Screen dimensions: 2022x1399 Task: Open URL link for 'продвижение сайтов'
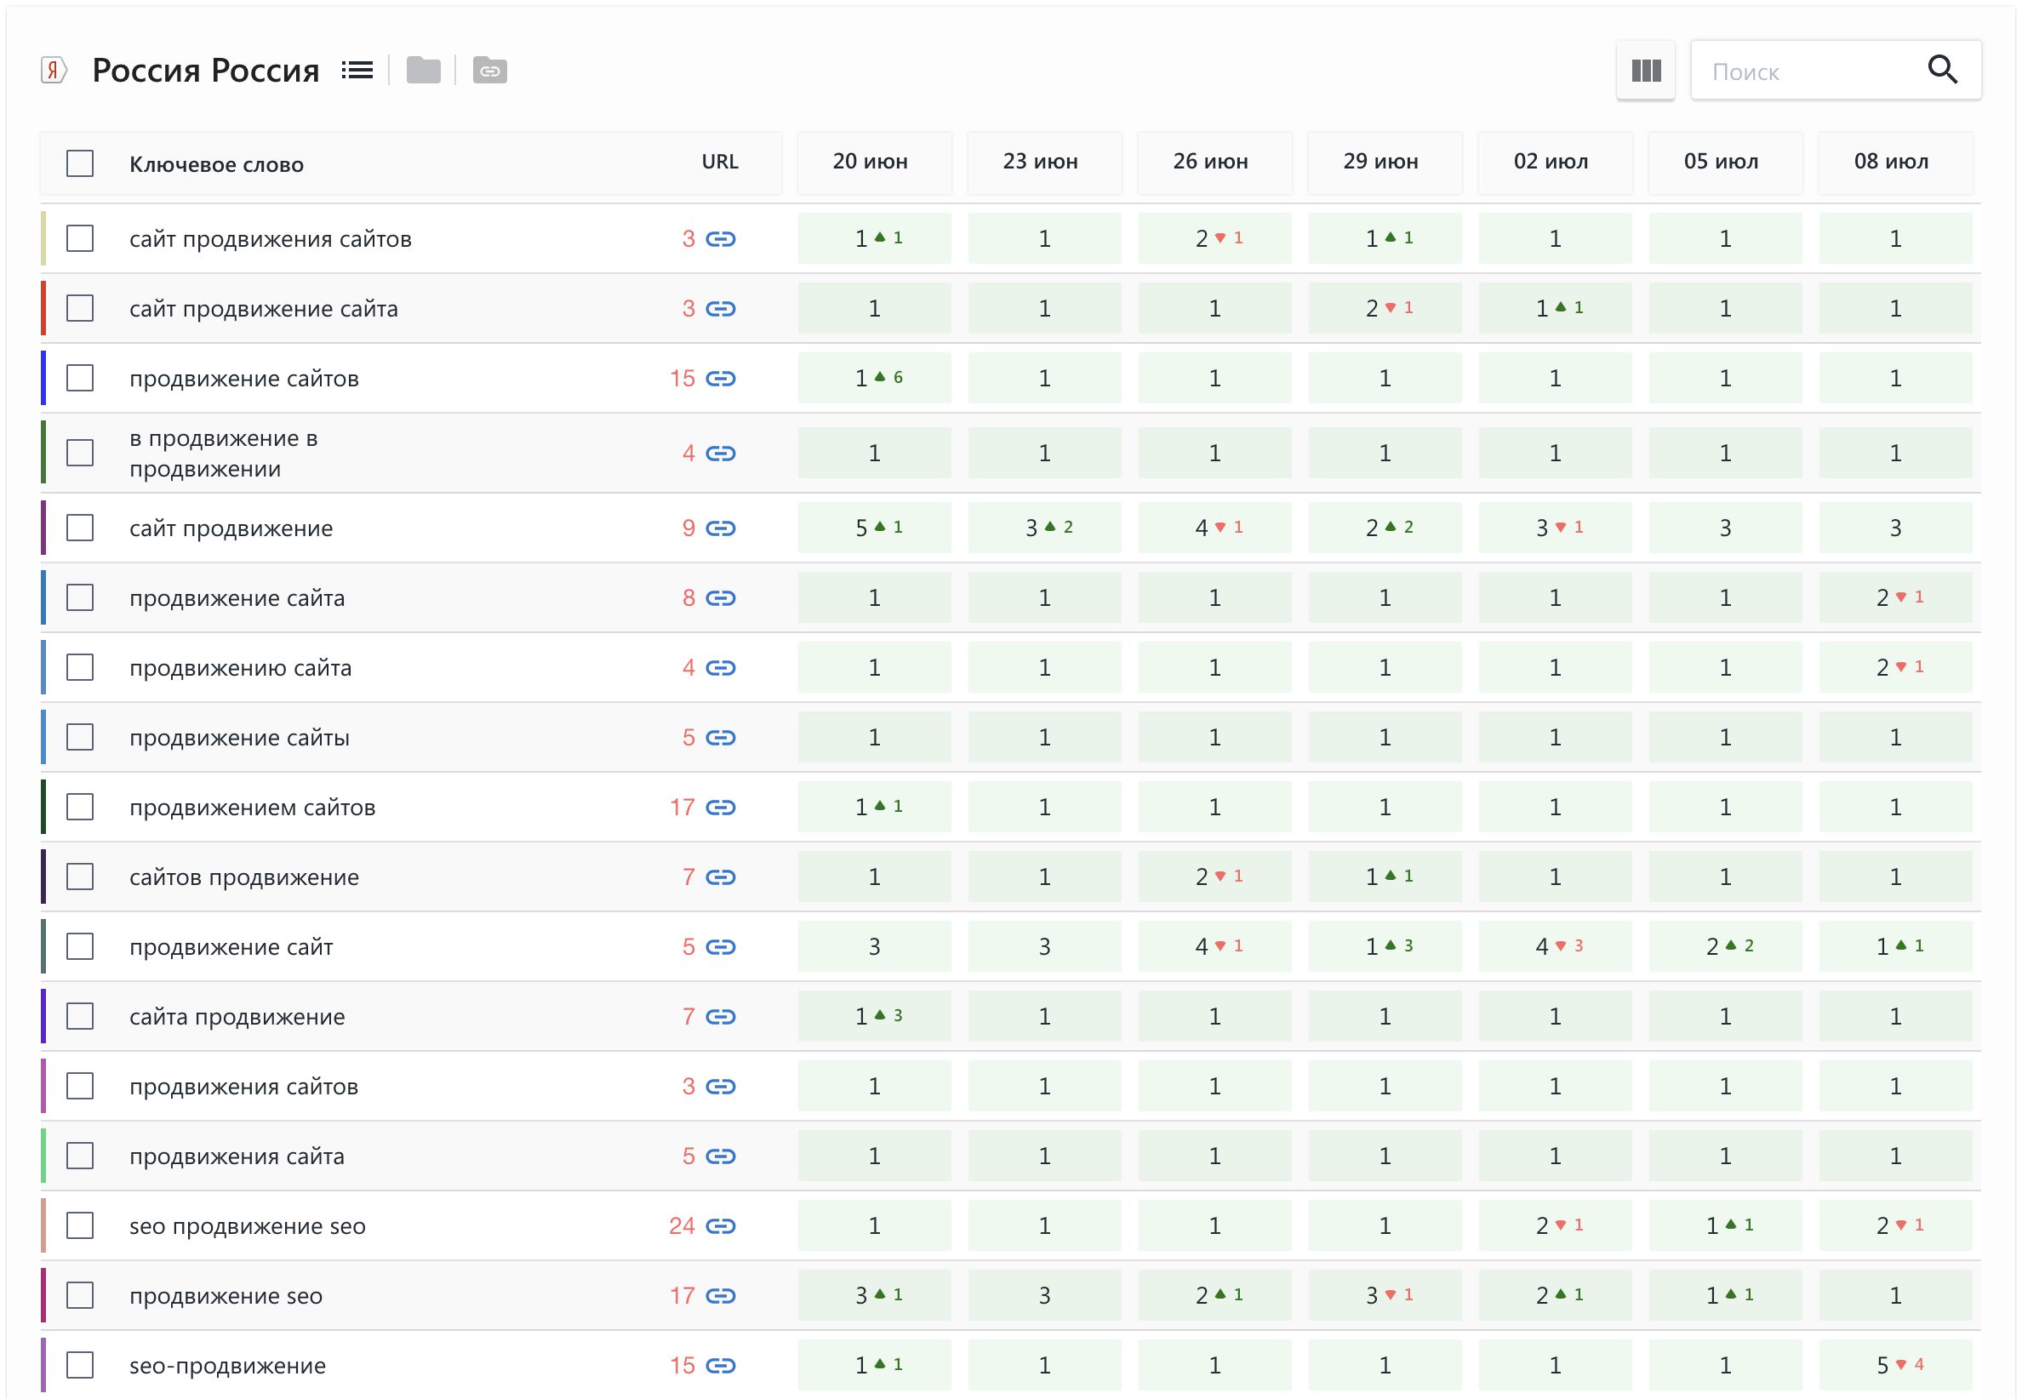pos(721,379)
